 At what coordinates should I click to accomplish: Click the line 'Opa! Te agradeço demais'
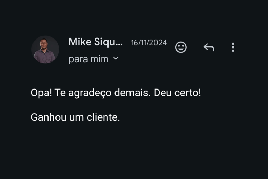[x=91, y=93]
